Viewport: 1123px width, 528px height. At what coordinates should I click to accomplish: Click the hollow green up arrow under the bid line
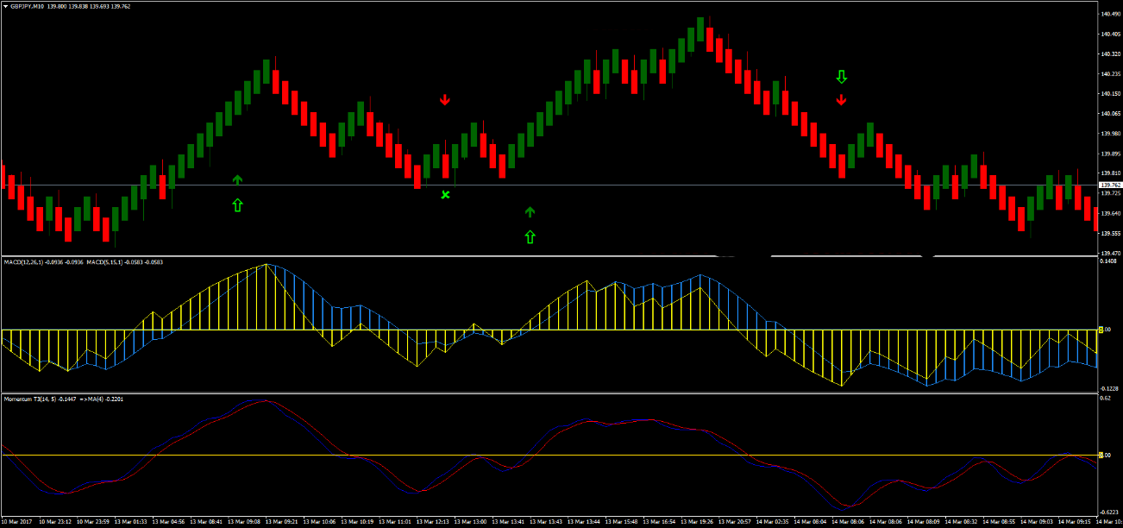237,204
